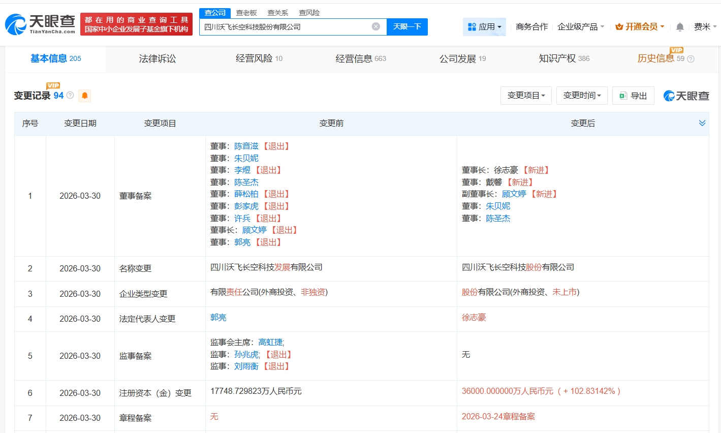Image resolution: width=721 pixels, height=433 pixels.
Task: Click the notification bell in header
Action: pyautogui.click(x=680, y=27)
